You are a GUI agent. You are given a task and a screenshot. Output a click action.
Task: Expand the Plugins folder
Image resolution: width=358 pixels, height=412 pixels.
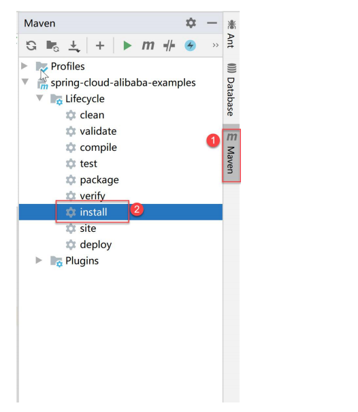(39, 260)
